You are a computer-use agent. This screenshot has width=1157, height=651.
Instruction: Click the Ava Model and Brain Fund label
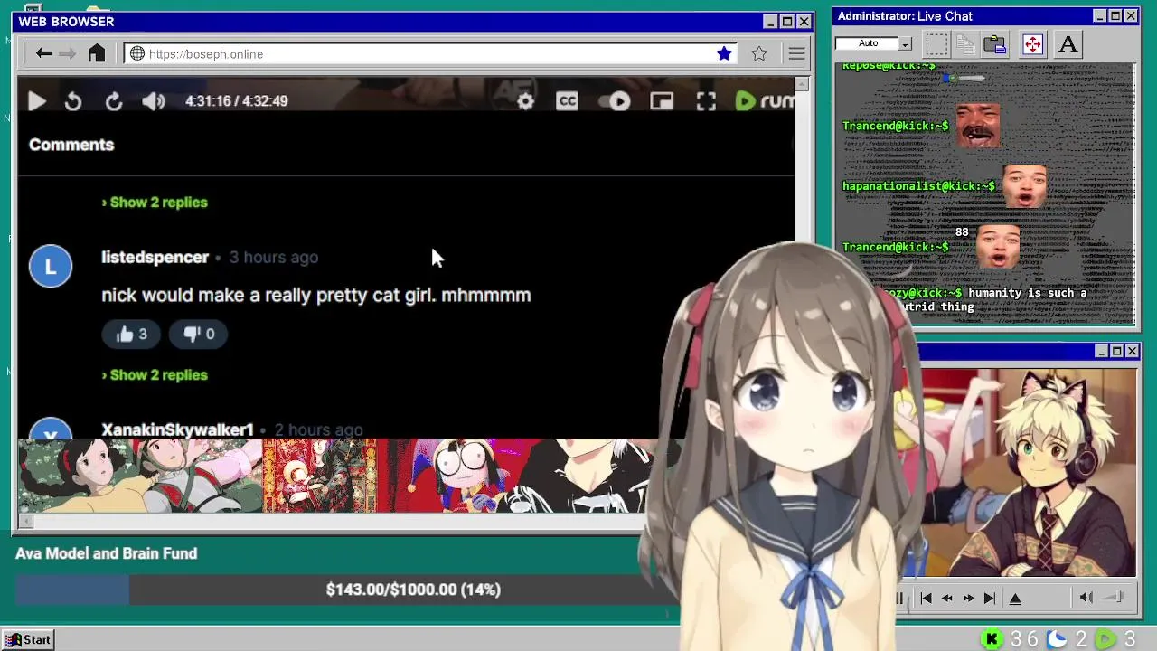106,553
